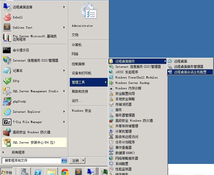Click the Administrator user picture
Image resolution: width=214 pixels, height=175 pixels.
click(89, 11)
